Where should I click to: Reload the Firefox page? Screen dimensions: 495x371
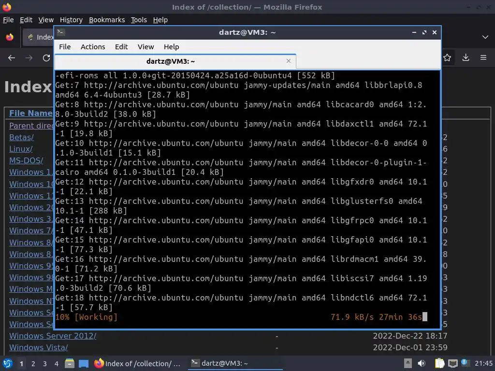pyautogui.click(x=46, y=58)
